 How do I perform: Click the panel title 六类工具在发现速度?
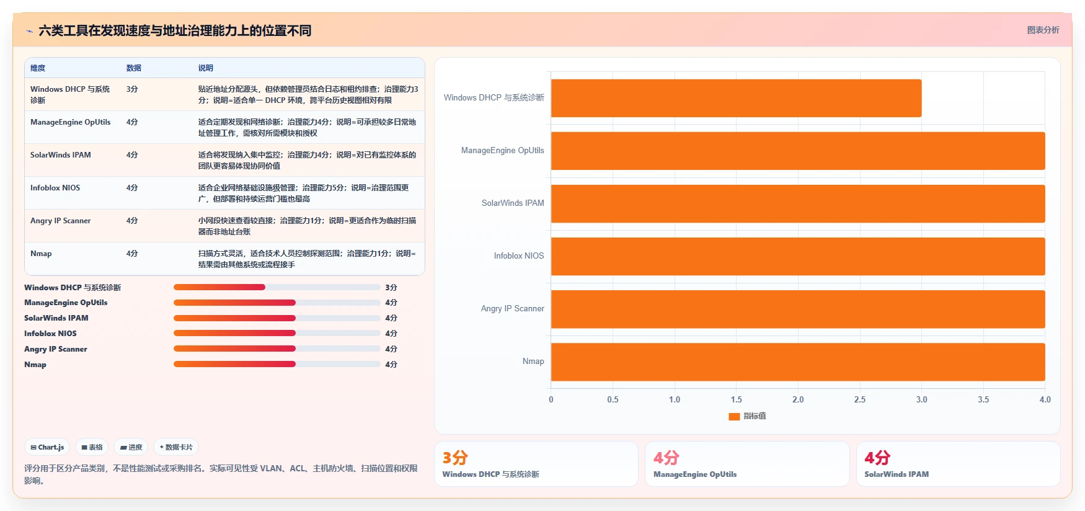point(175,31)
